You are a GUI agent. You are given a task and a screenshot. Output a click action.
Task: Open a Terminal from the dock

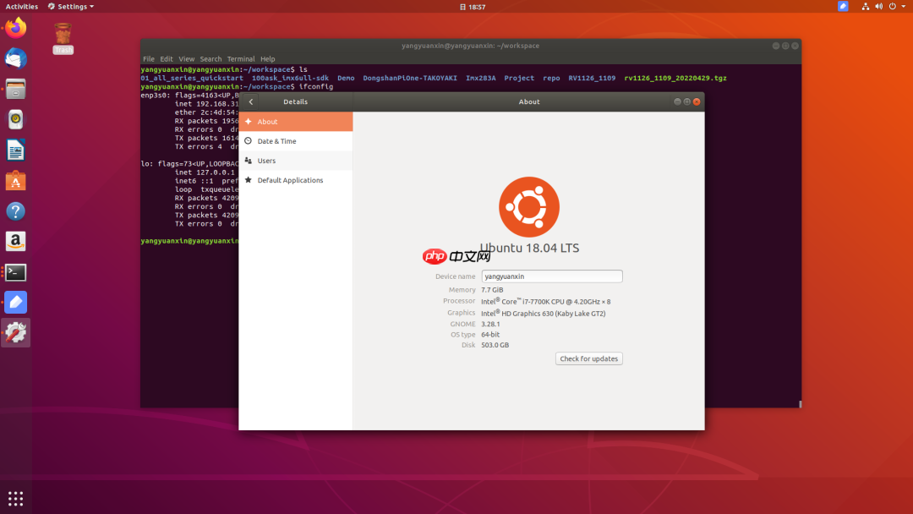tap(15, 271)
